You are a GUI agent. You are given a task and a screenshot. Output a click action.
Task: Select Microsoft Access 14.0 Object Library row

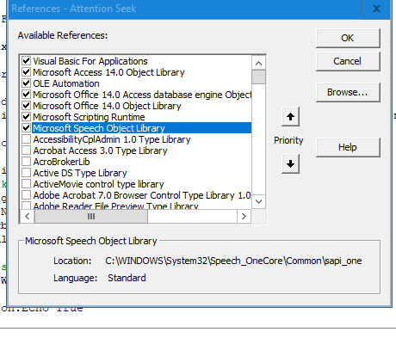(x=108, y=72)
